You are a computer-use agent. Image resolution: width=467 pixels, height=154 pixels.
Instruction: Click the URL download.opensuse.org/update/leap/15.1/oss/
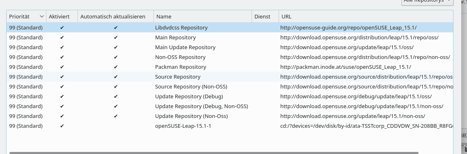347,47
